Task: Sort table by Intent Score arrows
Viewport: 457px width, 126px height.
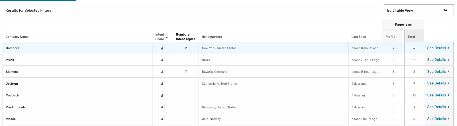Action: point(166,36)
